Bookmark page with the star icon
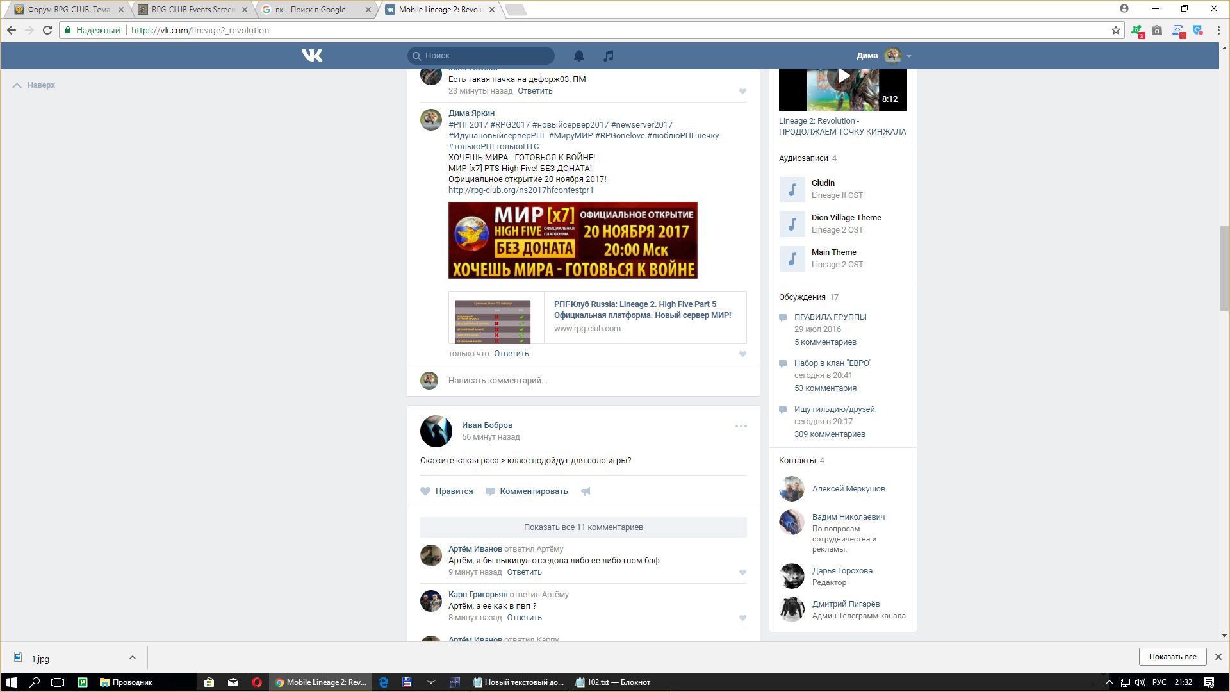1230x692 pixels. pyautogui.click(x=1115, y=30)
